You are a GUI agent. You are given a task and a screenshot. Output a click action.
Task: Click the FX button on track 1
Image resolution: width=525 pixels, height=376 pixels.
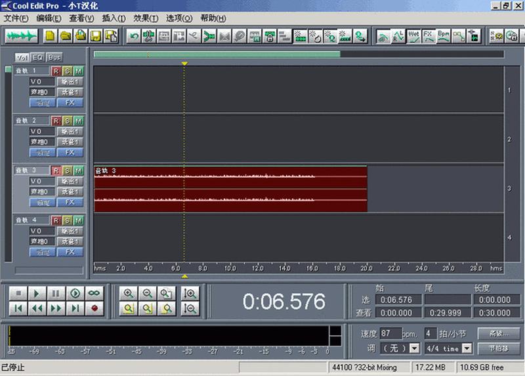[70, 103]
